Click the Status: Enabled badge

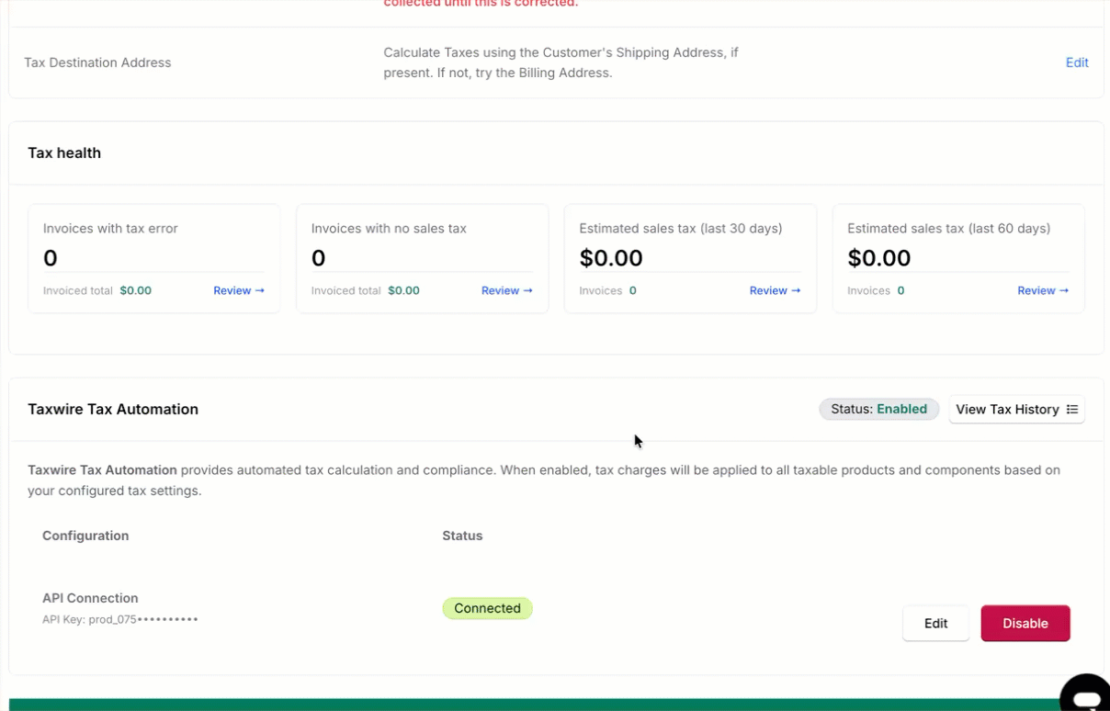[878, 409]
